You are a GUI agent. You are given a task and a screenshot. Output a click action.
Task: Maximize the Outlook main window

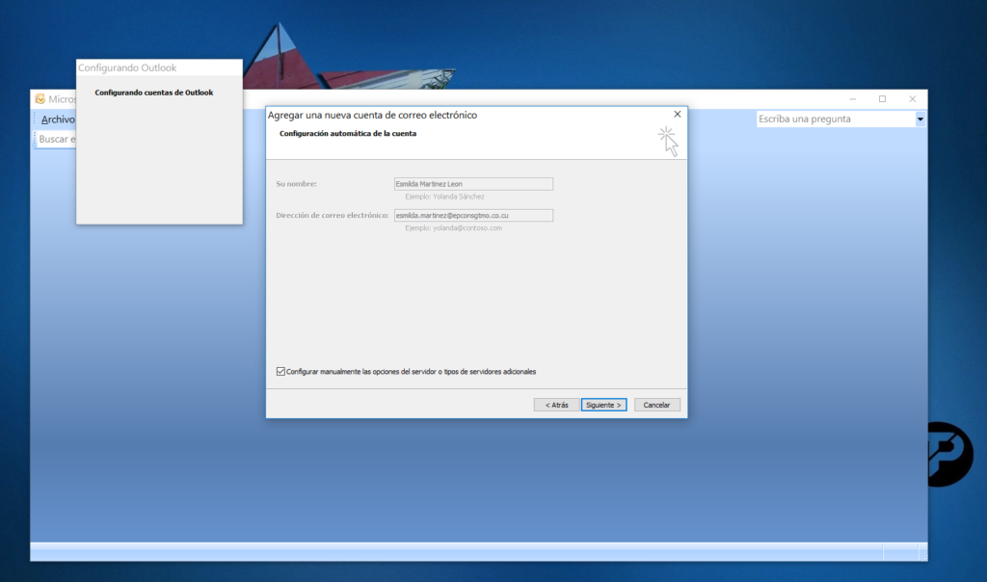click(882, 98)
